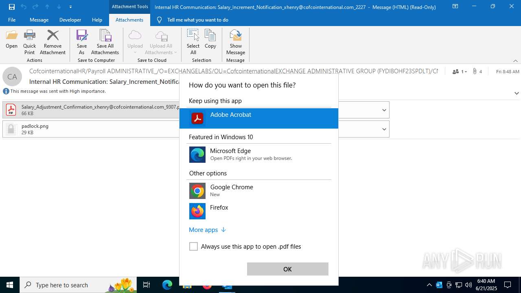Click the Redo arrow in the title bar
Image resolution: width=521 pixels, height=293 pixels.
coord(35,7)
